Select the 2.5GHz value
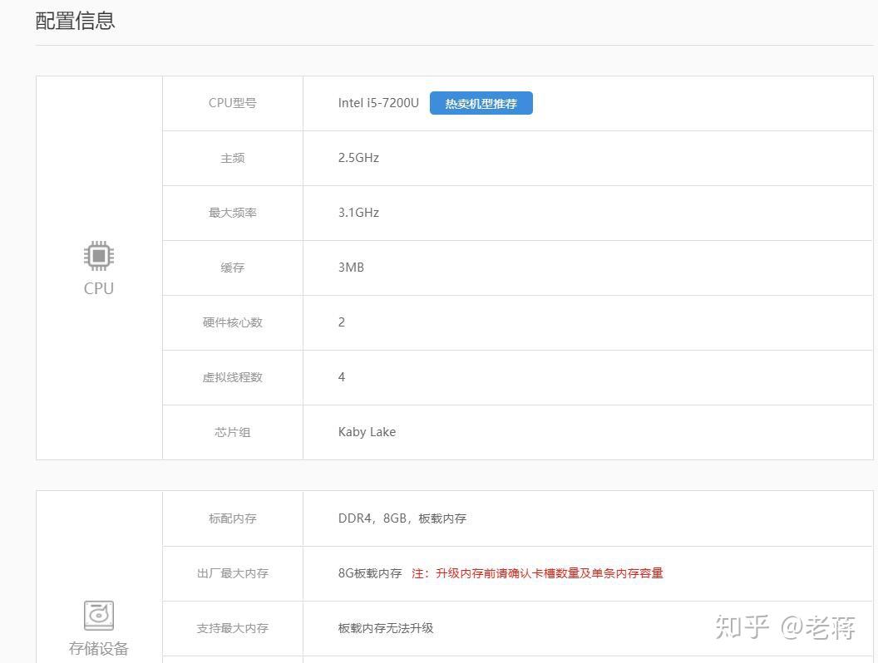 tap(358, 158)
